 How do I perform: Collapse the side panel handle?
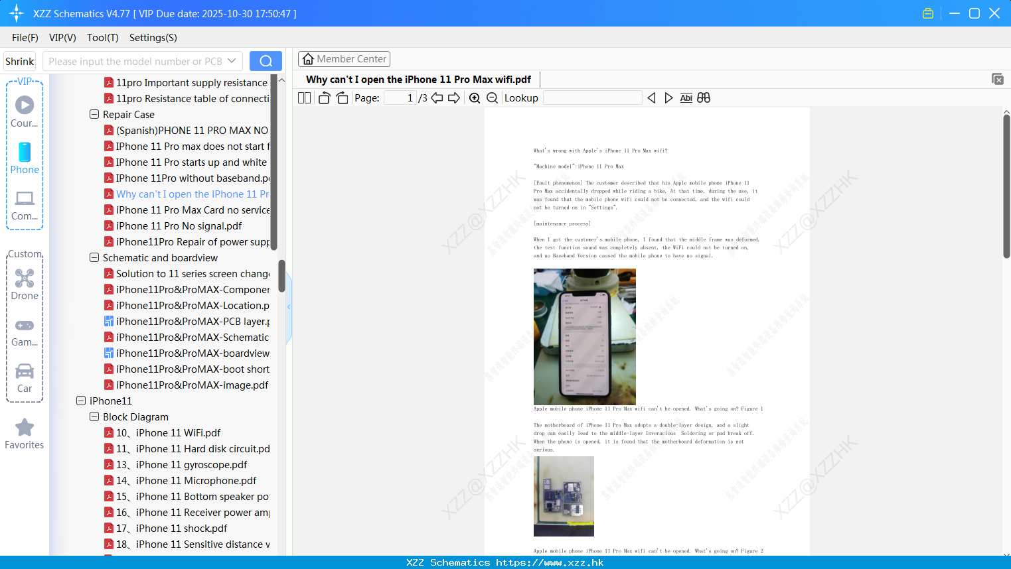click(x=289, y=306)
